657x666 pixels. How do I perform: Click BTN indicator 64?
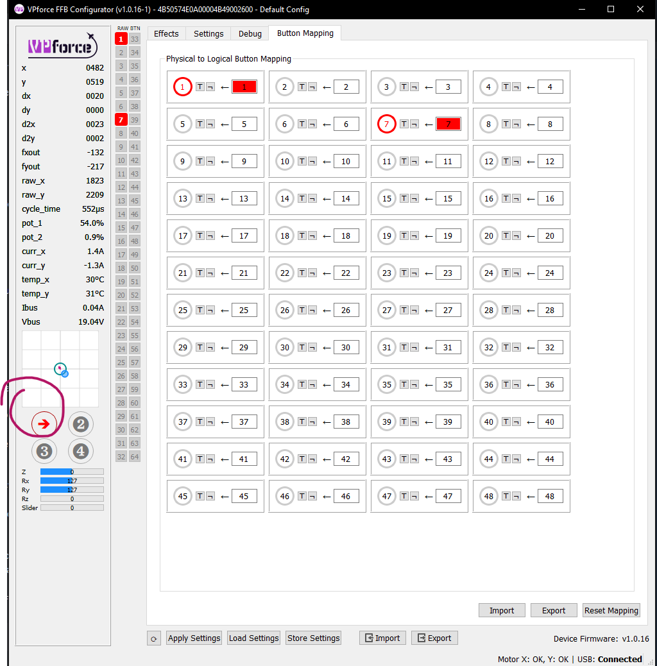(135, 457)
